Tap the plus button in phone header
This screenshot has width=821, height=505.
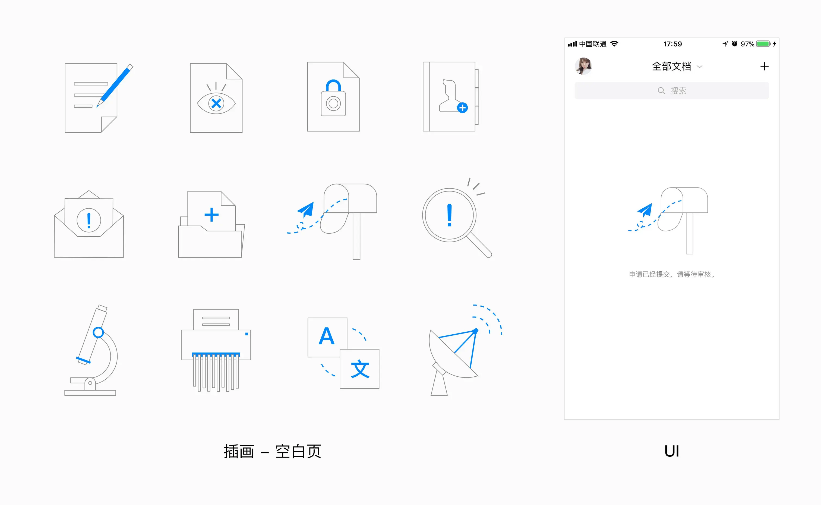pyautogui.click(x=764, y=66)
